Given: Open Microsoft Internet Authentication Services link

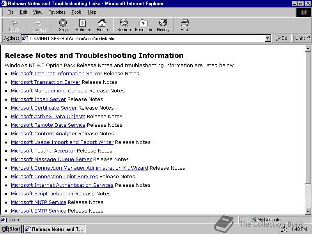Looking at the screenshot, I should click(62, 185).
